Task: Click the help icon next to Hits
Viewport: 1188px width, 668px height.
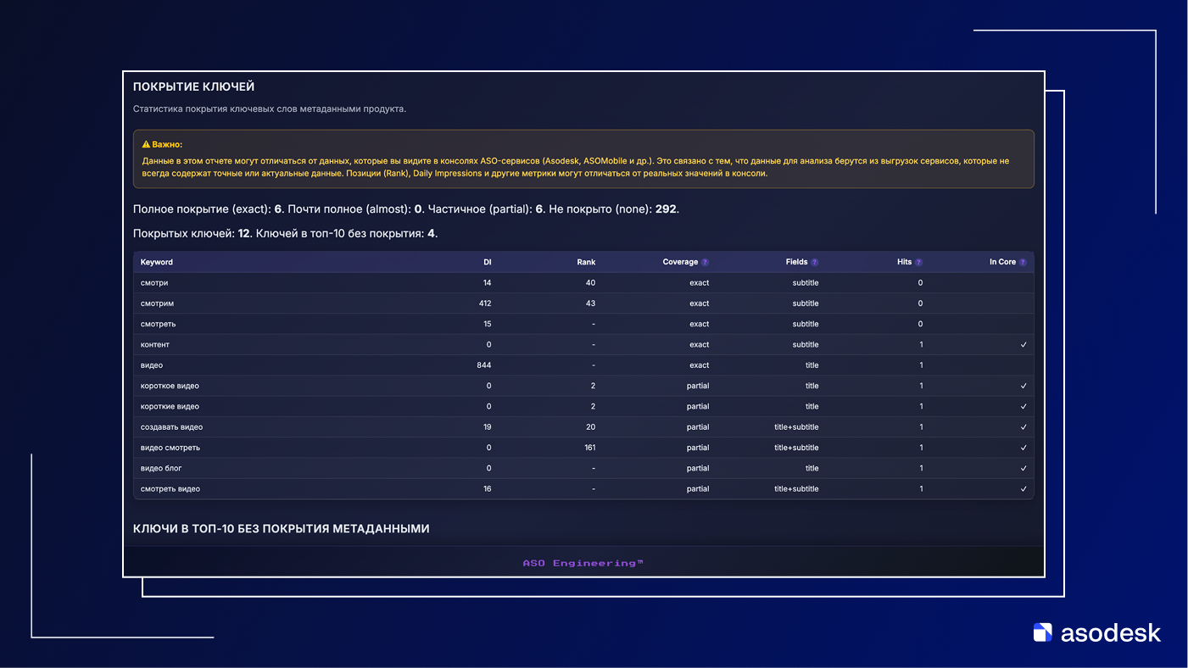Action: tap(918, 263)
